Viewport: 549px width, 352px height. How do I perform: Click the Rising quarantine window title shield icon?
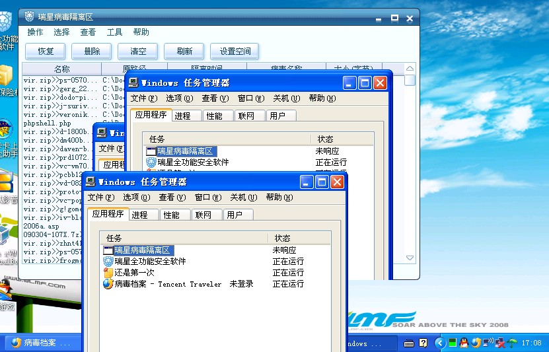click(30, 17)
